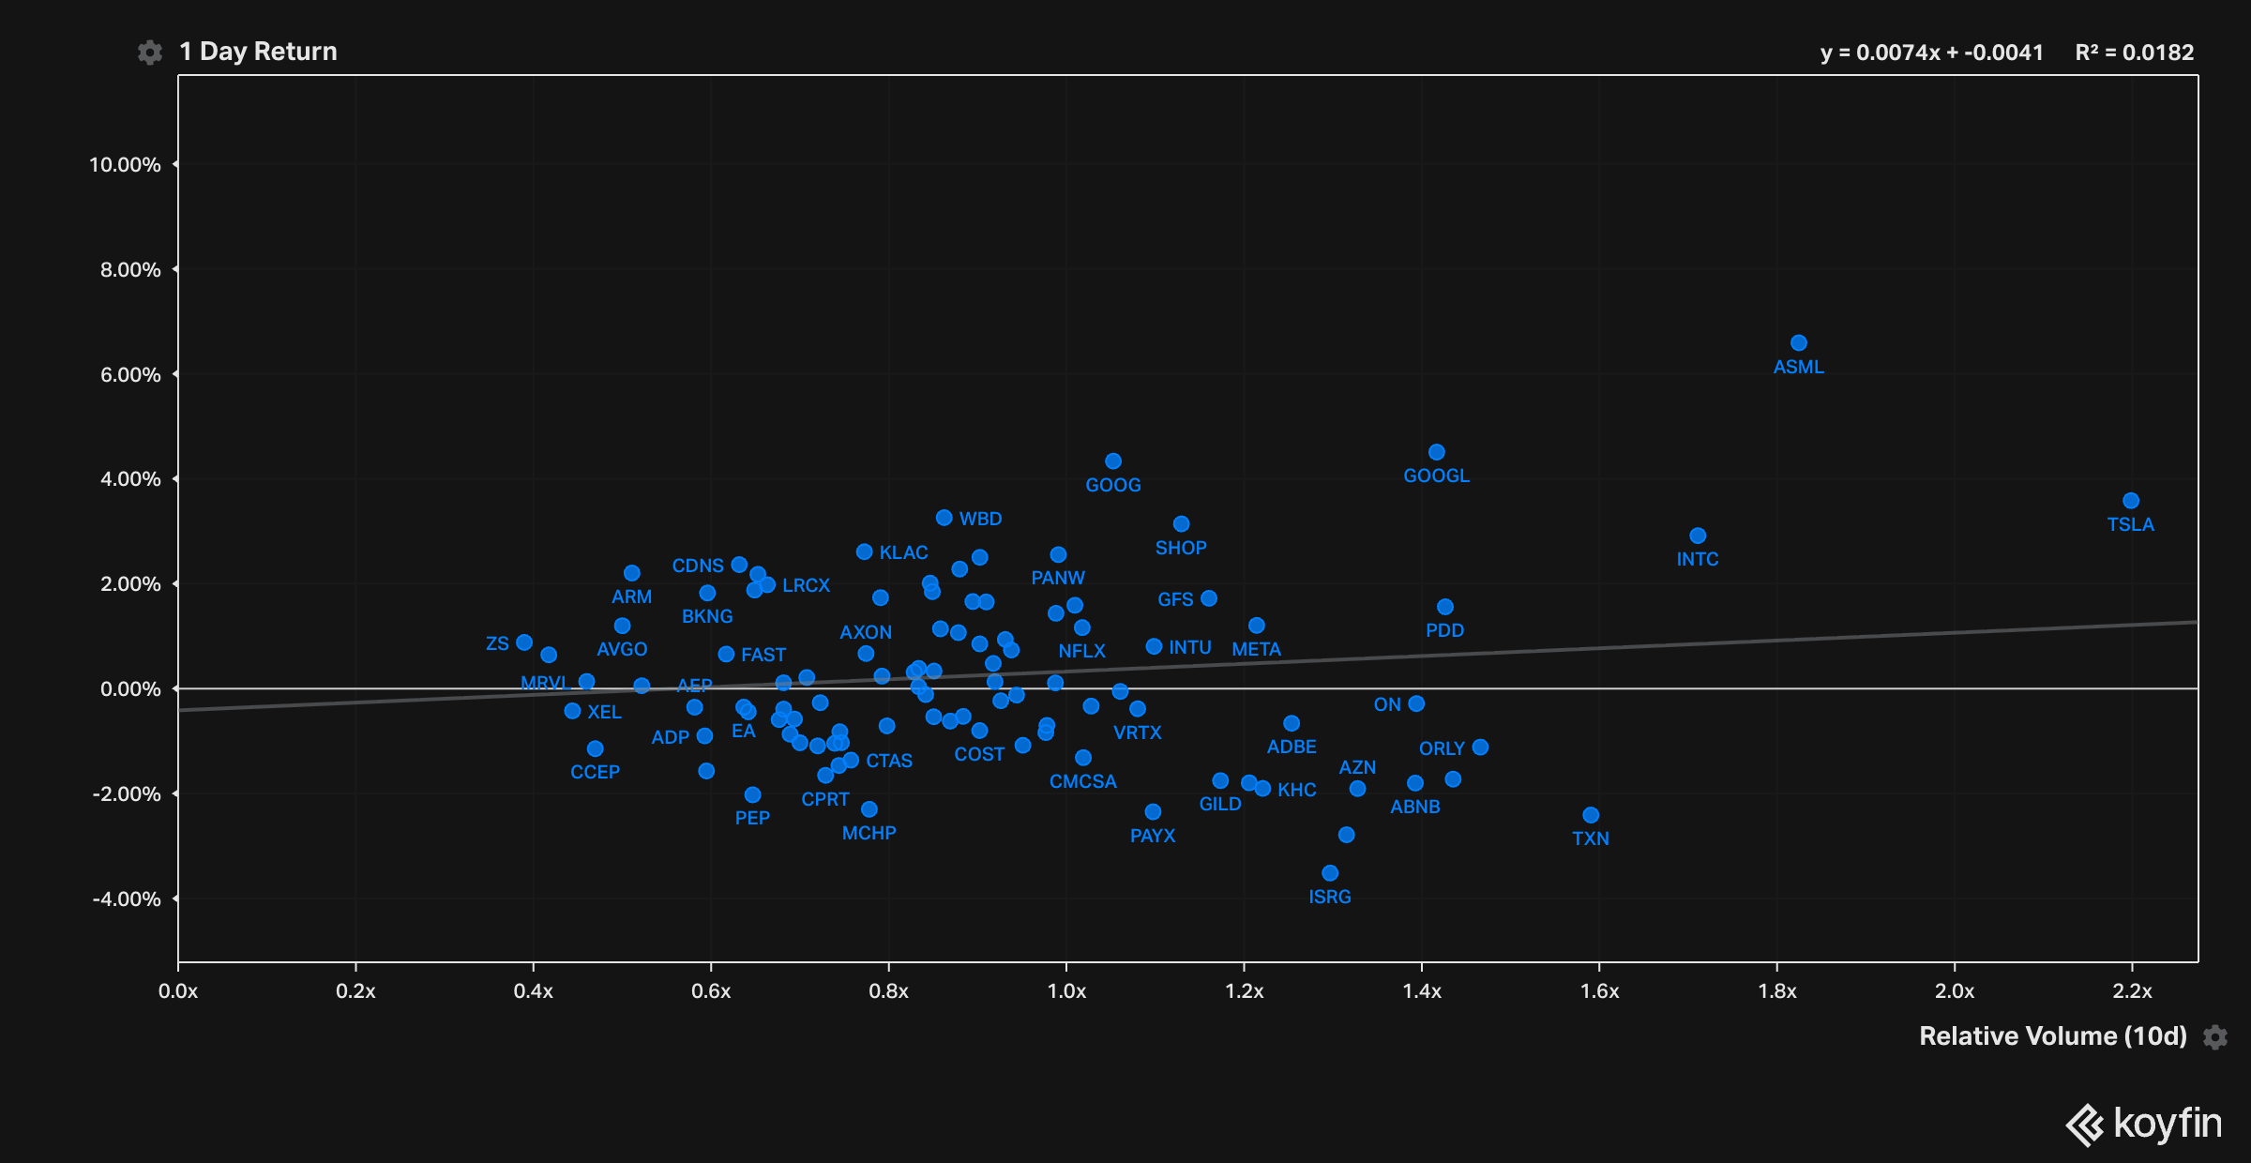This screenshot has height=1163, width=2251.
Task: Click the ZS scatter dot
Action: [x=524, y=642]
